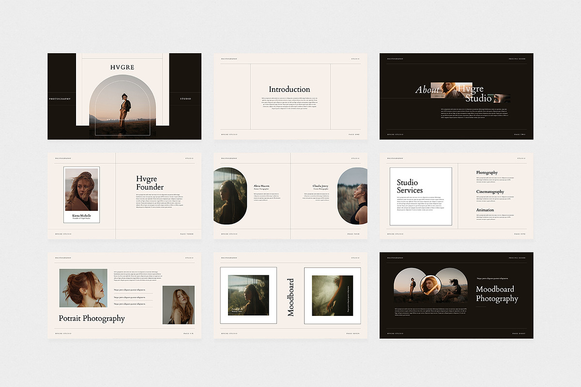Viewport: 581px width, 387px height.
Task: Click the right moodboard framed photo
Action: [x=333, y=295]
